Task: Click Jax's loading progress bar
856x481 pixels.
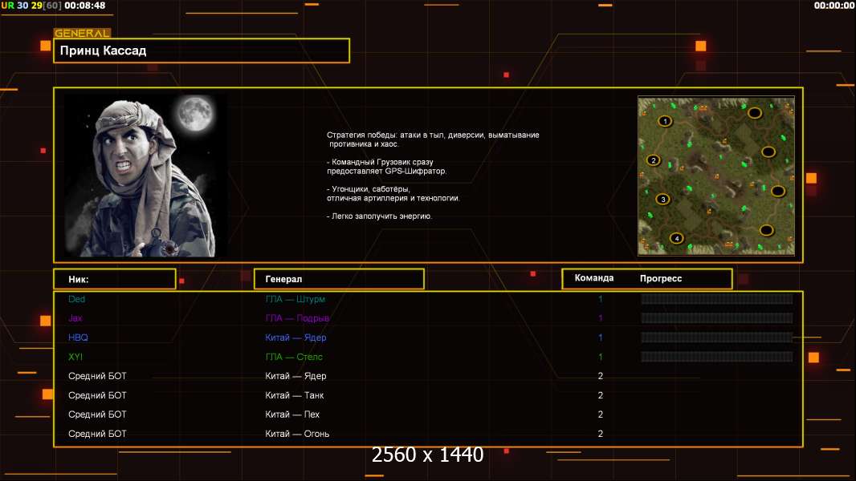Action: coord(716,318)
